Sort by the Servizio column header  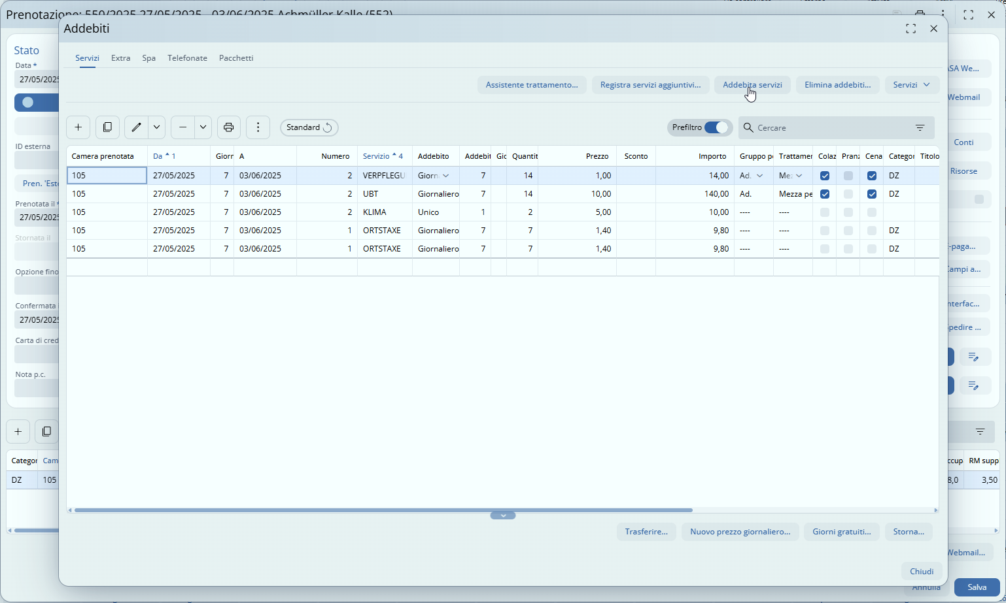(x=385, y=156)
